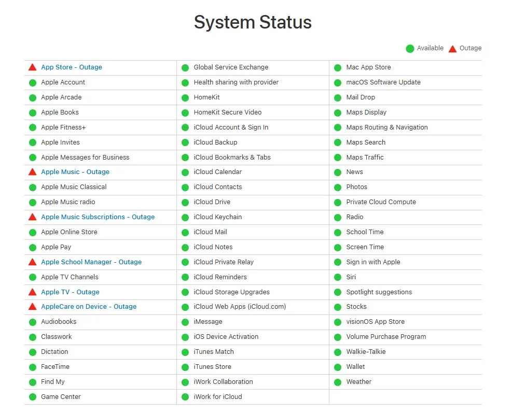512x414 pixels.
Task: Click the red outage triangle in the legend
Action: [452, 49]
